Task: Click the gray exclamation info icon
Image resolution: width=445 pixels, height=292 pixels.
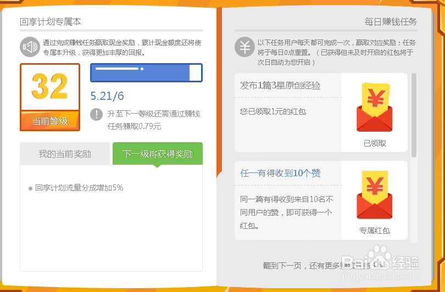Action: pos(97,114)
